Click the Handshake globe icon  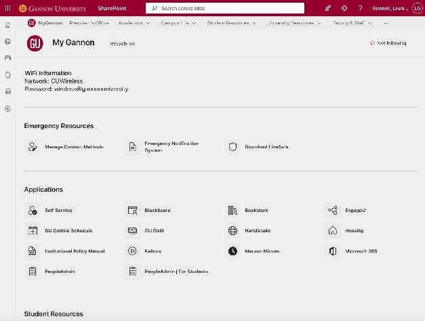tap(232, 230)
